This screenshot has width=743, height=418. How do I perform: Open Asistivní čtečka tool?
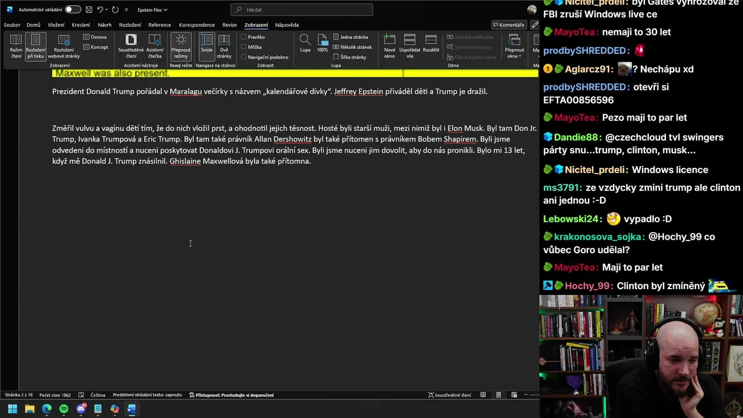click(155, 46)
